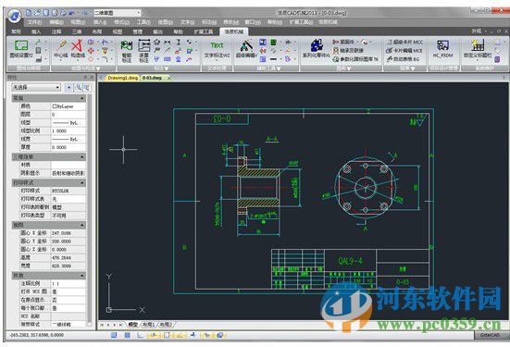Select the 布局2 layout tab

166,325
